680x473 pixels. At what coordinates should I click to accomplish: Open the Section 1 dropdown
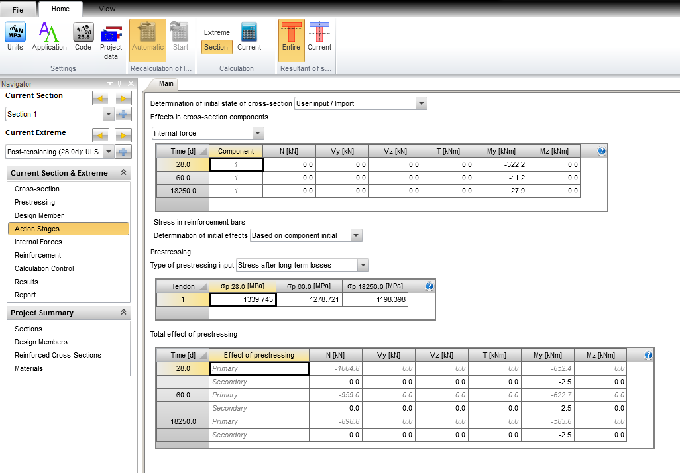tap(108, 114)
